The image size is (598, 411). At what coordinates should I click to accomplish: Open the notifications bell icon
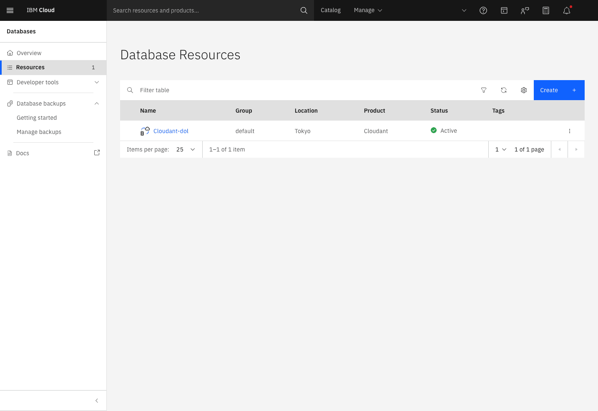click(x=567, y=10)
